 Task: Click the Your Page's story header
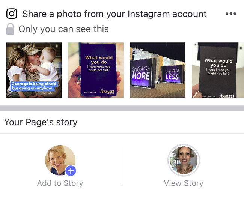(41, 122)
